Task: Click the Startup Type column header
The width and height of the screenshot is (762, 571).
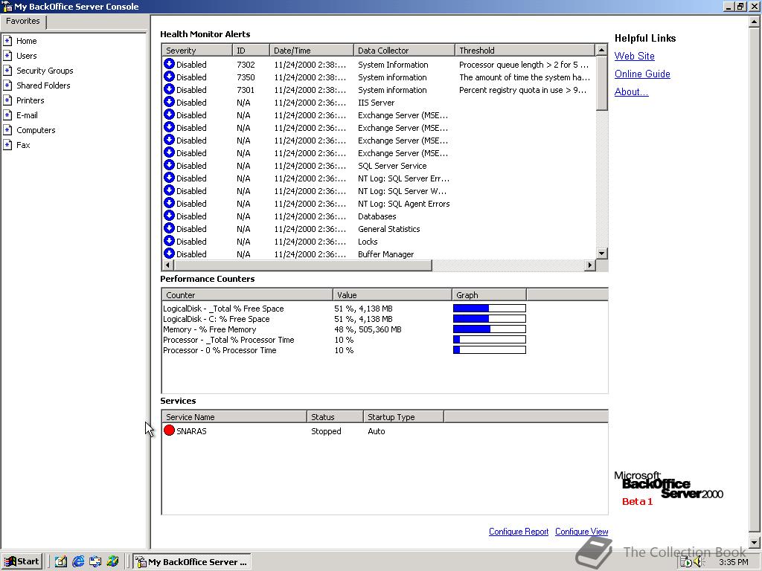Action: (403, 417)
